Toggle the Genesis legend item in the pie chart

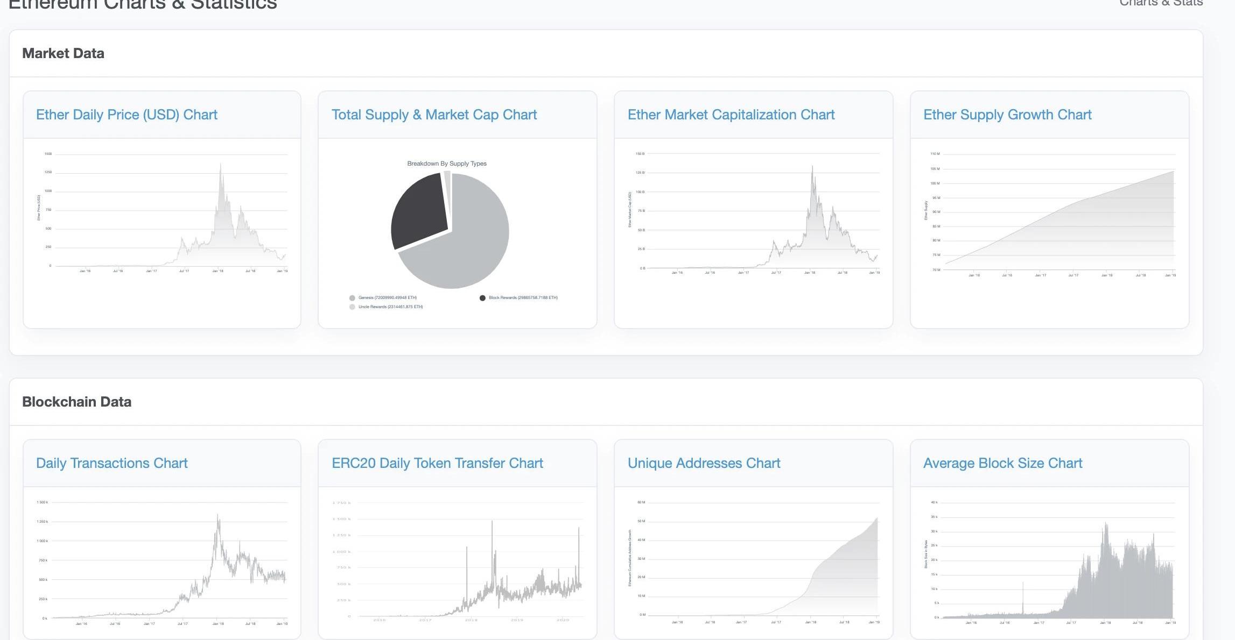point(387,297)
